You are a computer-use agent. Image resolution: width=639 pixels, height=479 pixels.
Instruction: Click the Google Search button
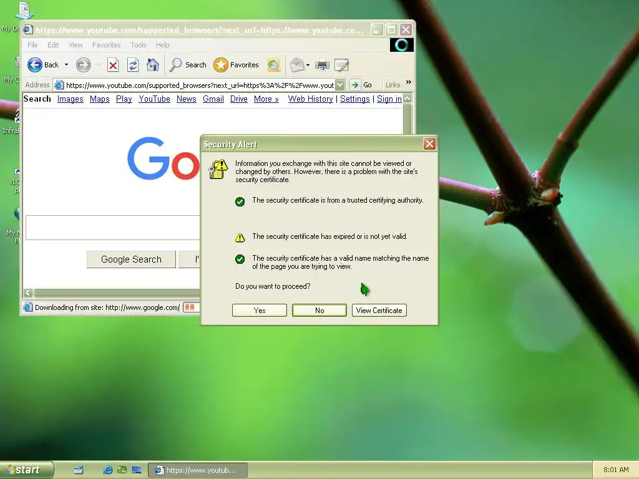tap(131, 259)
